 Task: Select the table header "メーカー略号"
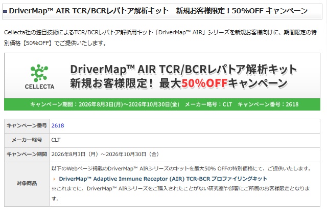click(x=27, y=140)
